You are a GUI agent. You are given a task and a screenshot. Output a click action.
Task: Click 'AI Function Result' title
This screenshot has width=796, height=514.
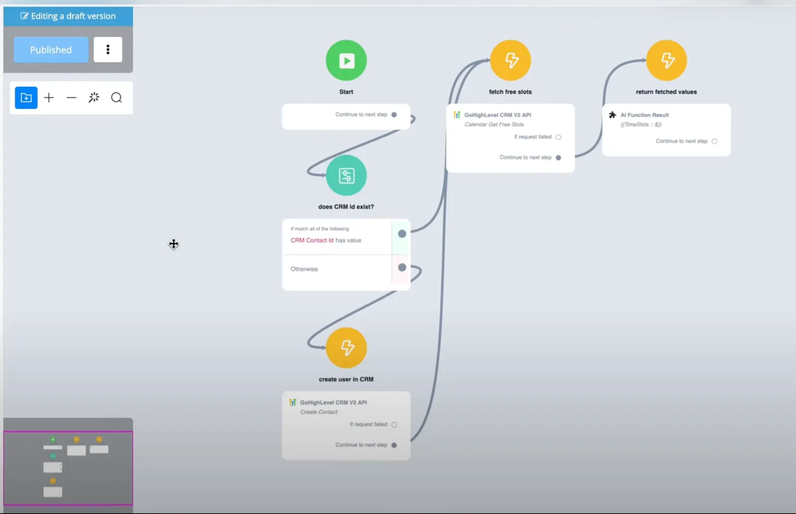pos(644,115)
